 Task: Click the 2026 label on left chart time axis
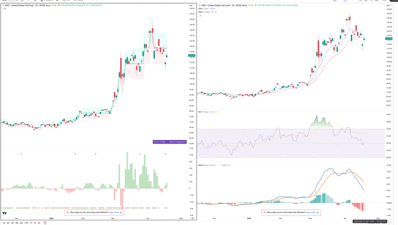point(51,218)
